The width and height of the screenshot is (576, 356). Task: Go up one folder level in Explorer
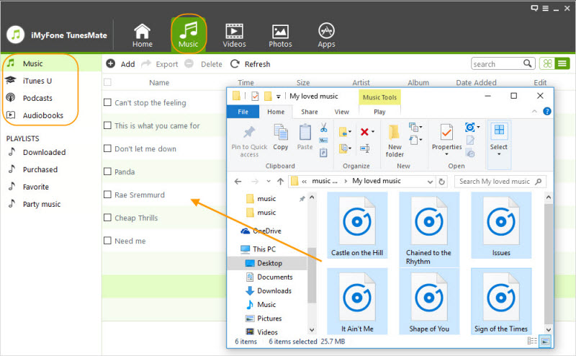[x=280, y=182]
